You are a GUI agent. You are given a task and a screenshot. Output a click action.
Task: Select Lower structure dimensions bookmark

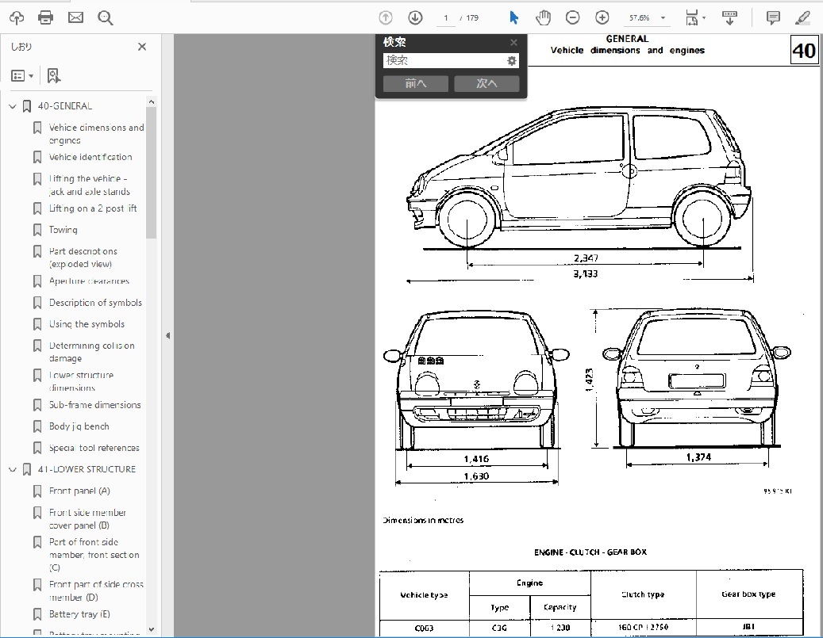click(82, 381)
